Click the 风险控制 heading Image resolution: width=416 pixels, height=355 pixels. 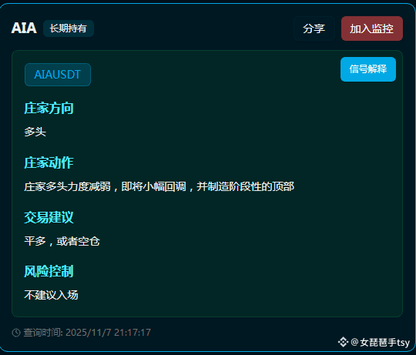coord(49,271)
